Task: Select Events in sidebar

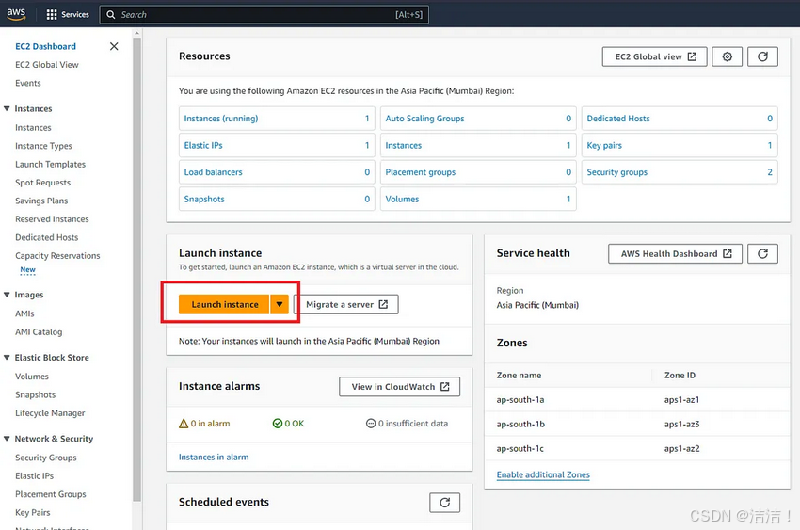Action: point(28,83)
